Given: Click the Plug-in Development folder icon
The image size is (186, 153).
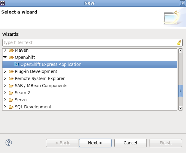Looking at the screenshot, I should click(x=11, y=72).
